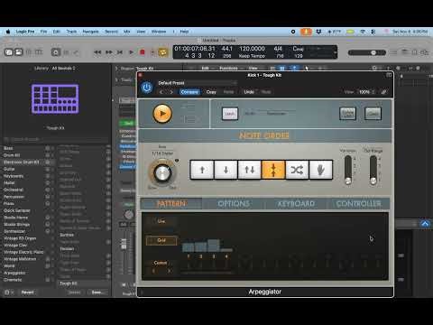
Task: Select Live pattern mode
Action: coord(161,221)
